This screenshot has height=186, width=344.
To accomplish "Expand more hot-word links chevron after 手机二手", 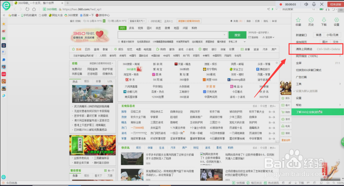I will 244,42.
